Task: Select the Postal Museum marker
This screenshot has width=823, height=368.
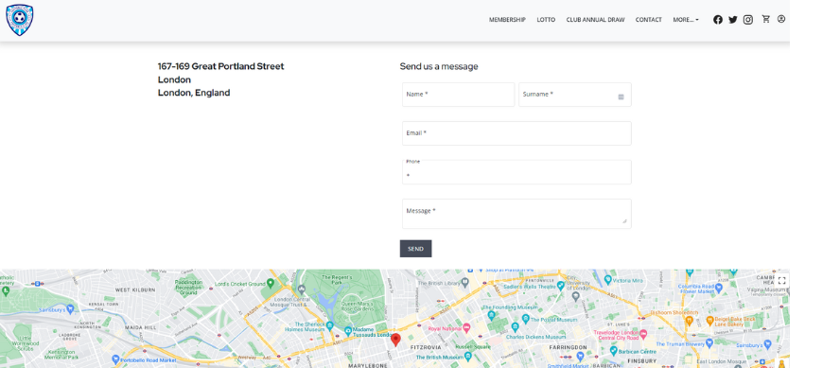Action: [525, 319]
